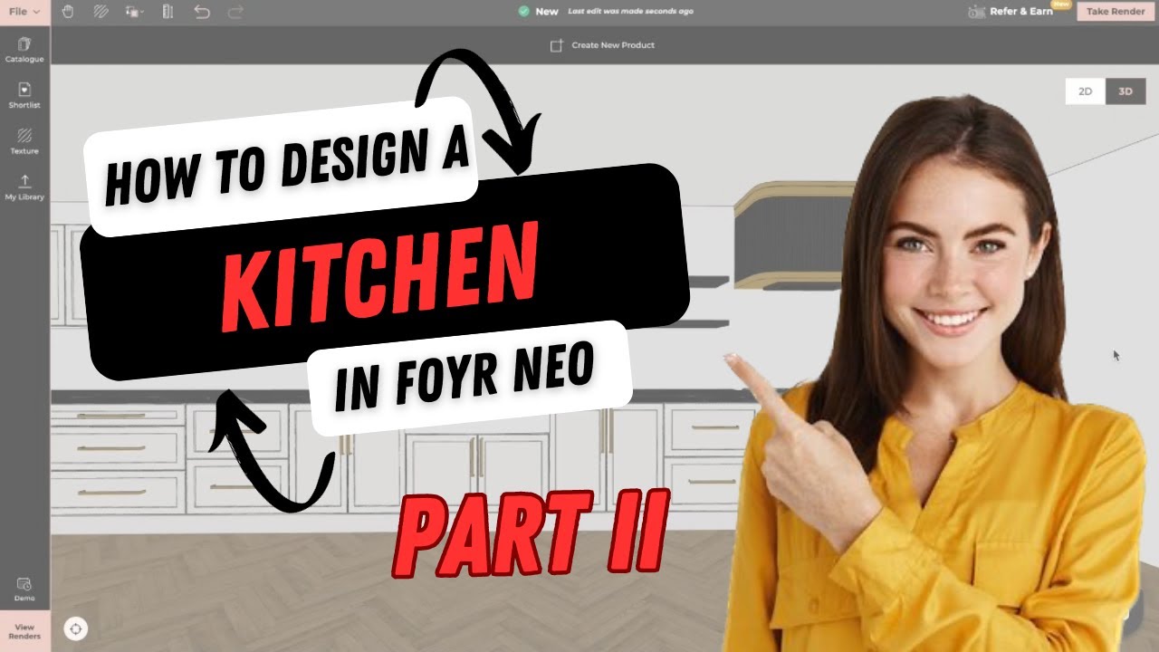Recenter view with the target icon

click(x=76, y=628)
